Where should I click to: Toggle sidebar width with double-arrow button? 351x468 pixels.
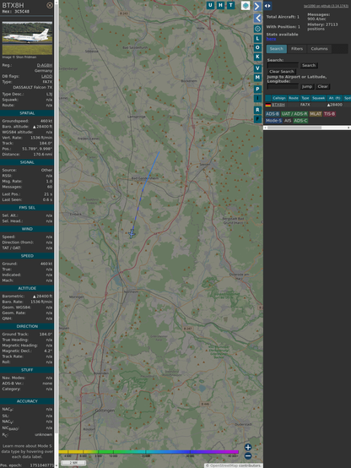pyautogui.click(x=267, y=6)
